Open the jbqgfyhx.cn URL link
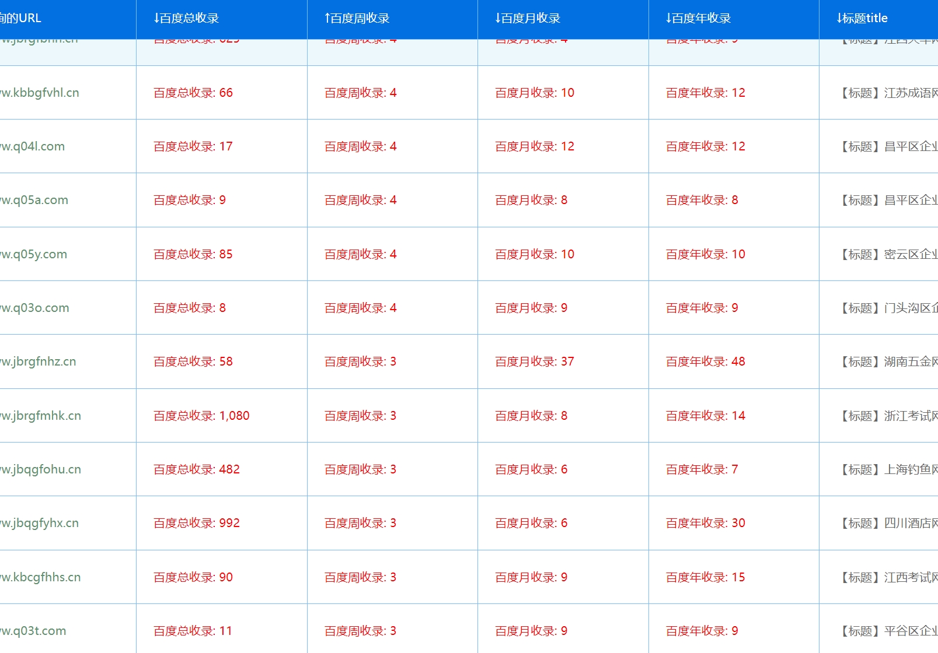 tap(39, 523)
